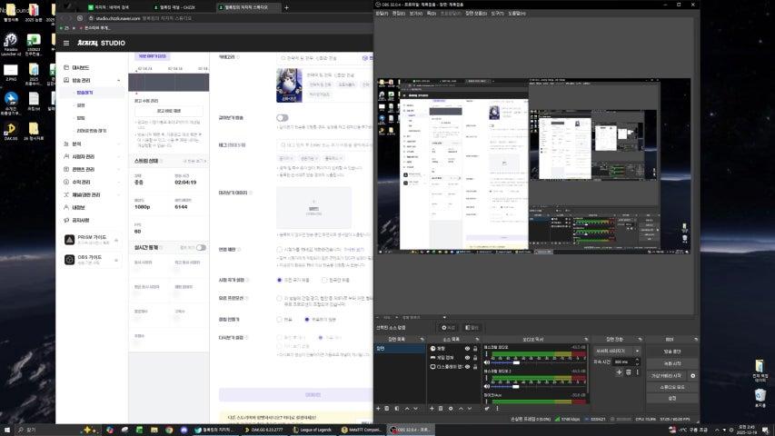Remove selected source with trash icon in OBS
The width and height of the screenshot is (775, 436).
441,409
